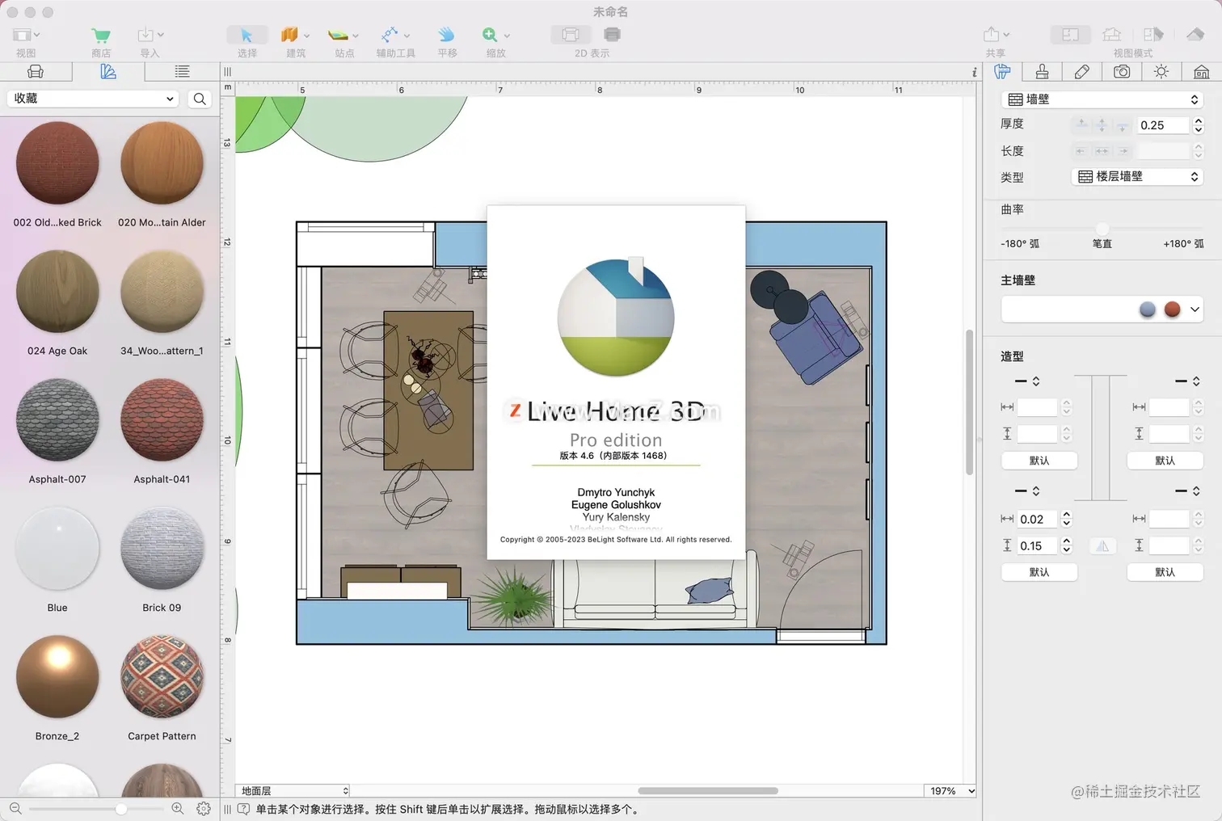Screen dimensions: 1222x821
Task: Switch to the furniture library tab
Action: coord(36,72)
